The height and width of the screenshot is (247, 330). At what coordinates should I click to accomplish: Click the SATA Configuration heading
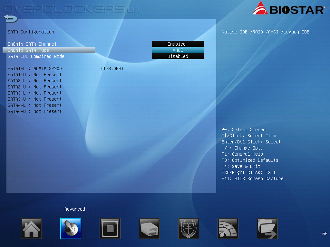31,32
